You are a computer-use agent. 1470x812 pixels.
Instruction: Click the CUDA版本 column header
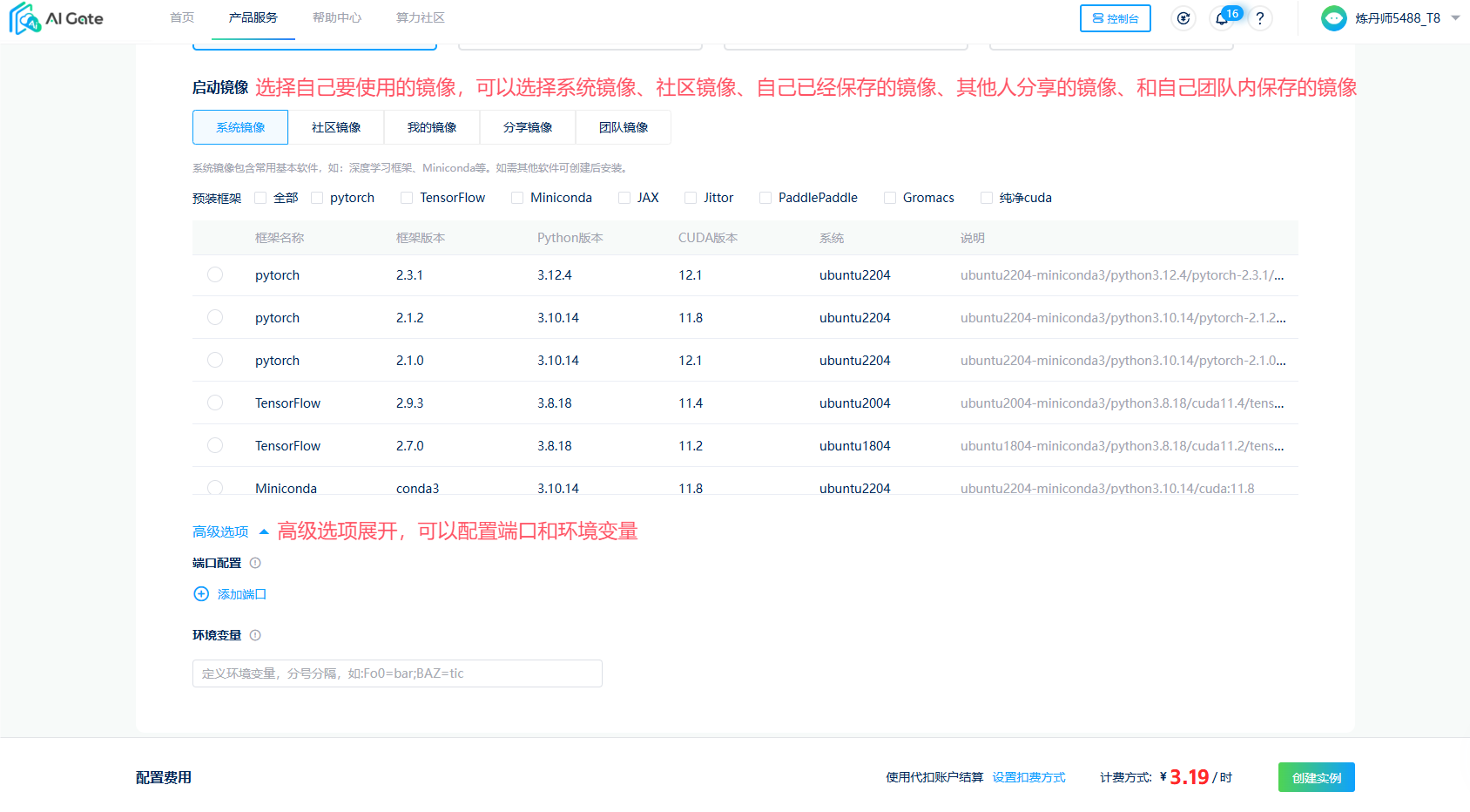click(x=707, y=238)
